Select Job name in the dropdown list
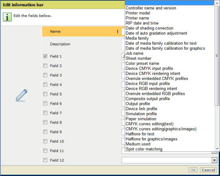220x176 pixels. point(134,53)
